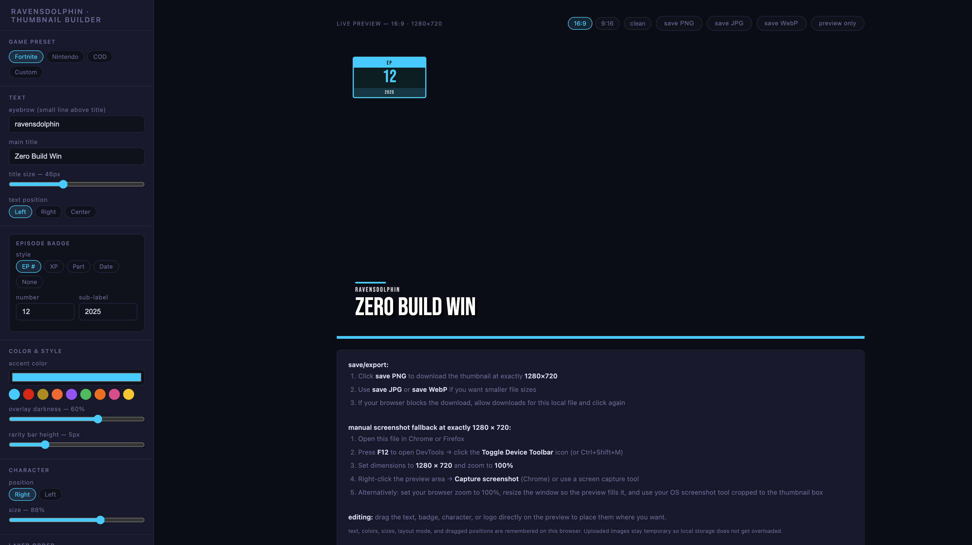
Task: Choose the yellow accent color swatch
Action: (x=129, y=394)
